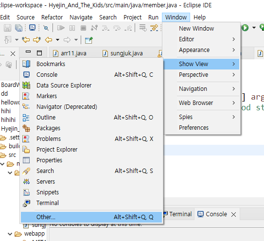The image size is (264, 241).
Task: Select Servers view
Action: coord(91,182)
